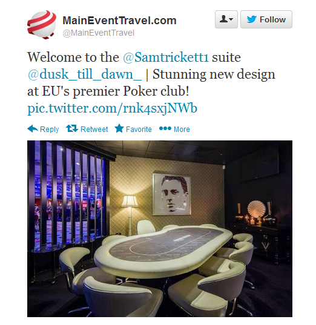This screenshot has height=325, width=316.
Task: Click the Reply arrow icon
Action: [33, 129]
